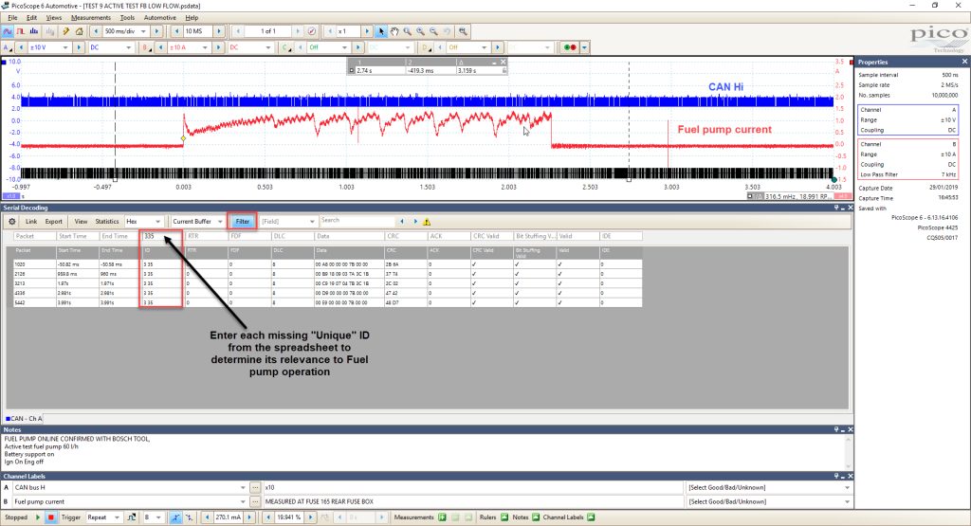Toggle the Rulers legend icon
Viewport: 971px width, 526px height.
[x=504, y=517]
